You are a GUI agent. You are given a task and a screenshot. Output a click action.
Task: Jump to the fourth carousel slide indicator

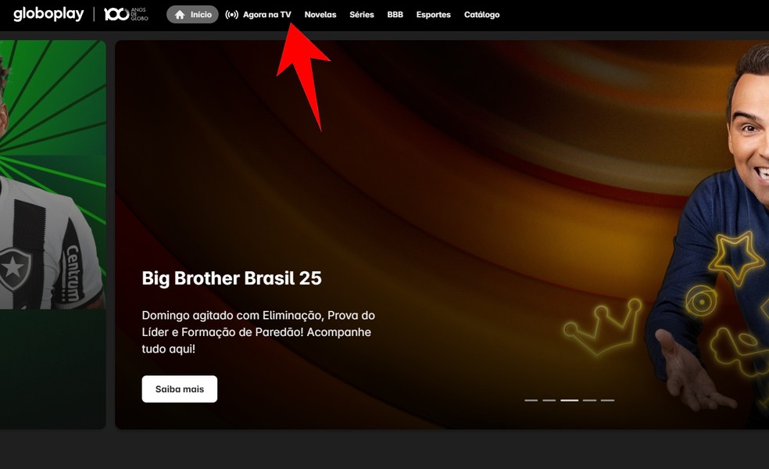coord(589,400)
